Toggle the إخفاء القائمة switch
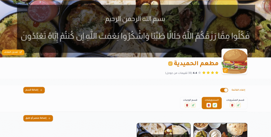The image size is (271, 137). click(224, 90)
